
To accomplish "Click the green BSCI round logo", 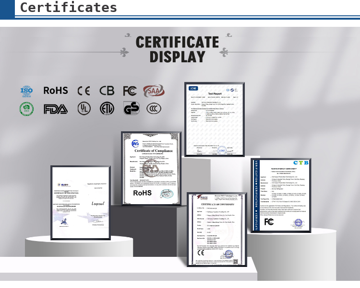I will (26, 109).
